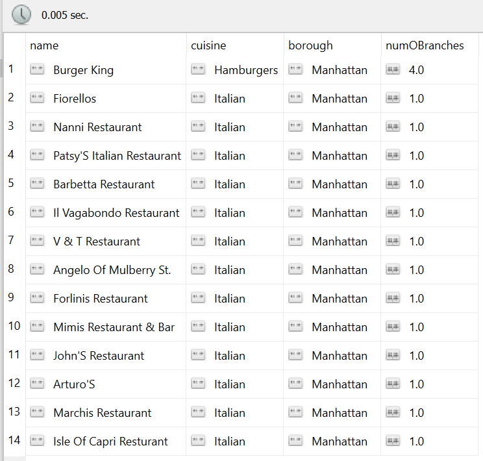Screen dimensions: 483x461
Task: Select the Il Vagabondo Restaurant cell
Action: [x=116, y=212]
